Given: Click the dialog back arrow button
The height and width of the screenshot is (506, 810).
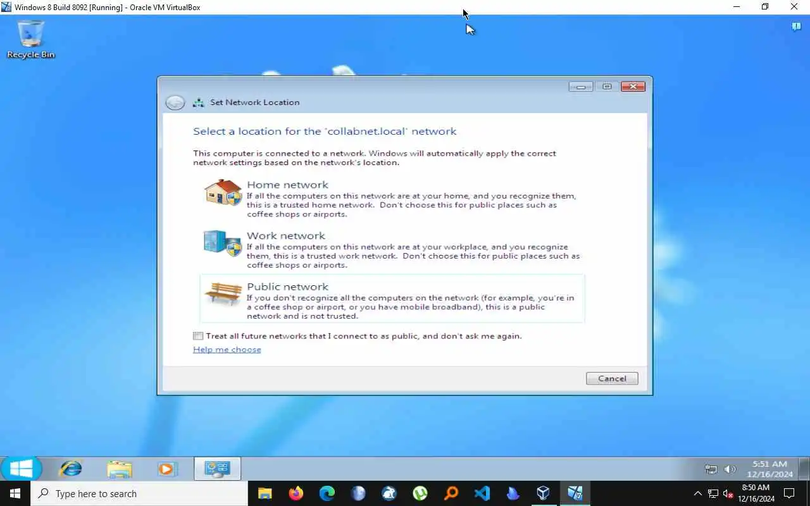Looking at the screenshot, I should pos(175,102).
